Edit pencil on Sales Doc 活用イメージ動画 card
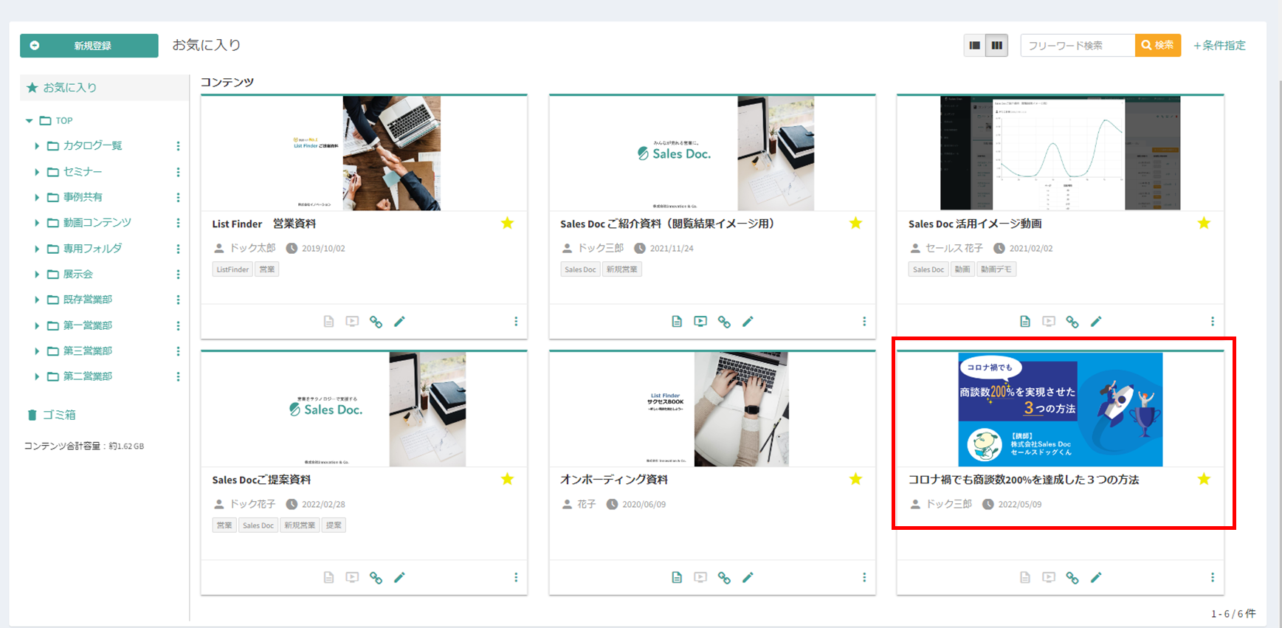 click(x=1096, y=322)
